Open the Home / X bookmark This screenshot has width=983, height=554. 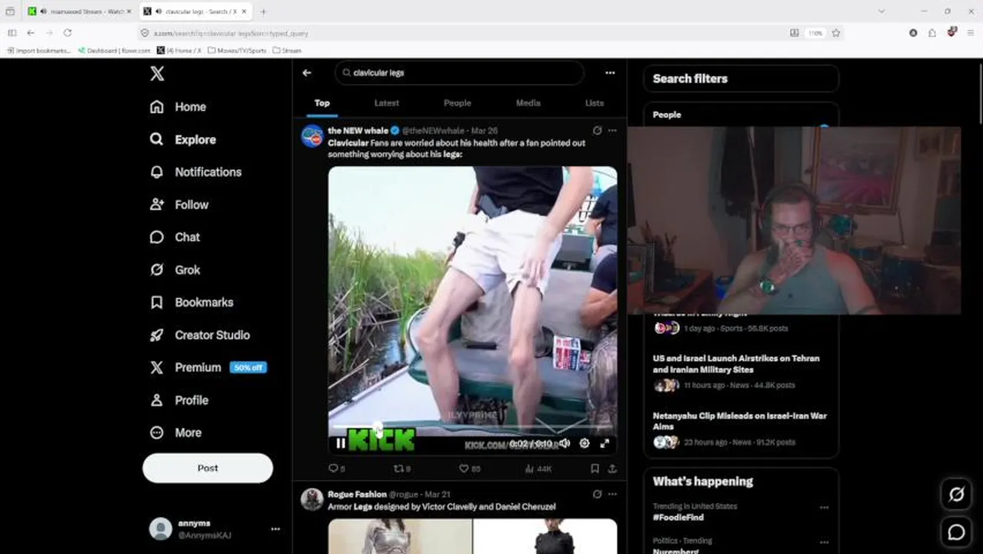(x=179, y=51)
